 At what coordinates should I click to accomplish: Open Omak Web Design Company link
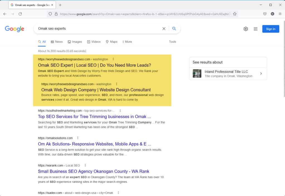click(96, 90)
